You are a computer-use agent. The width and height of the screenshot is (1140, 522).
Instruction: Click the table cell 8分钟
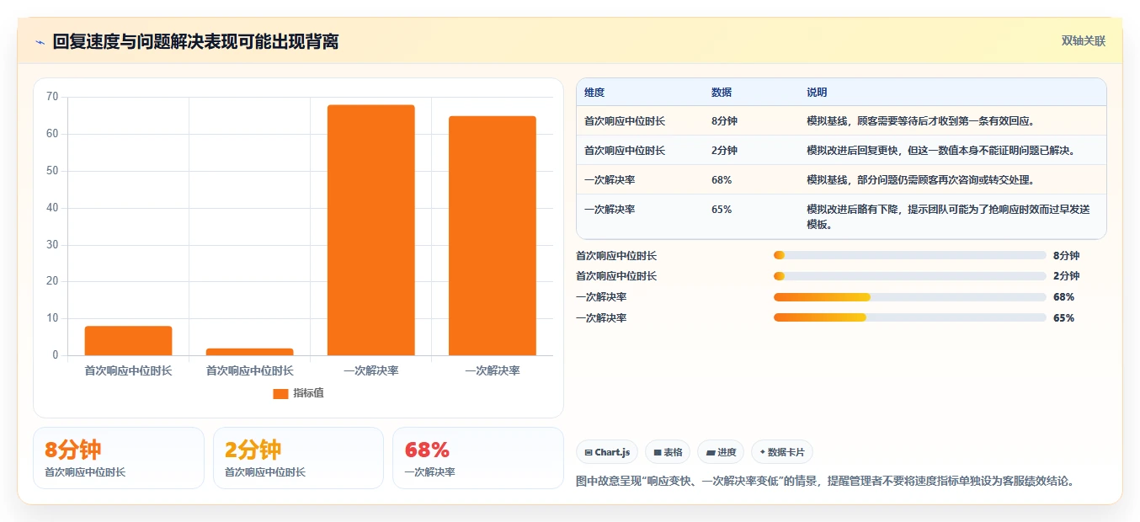click(724, 120)
